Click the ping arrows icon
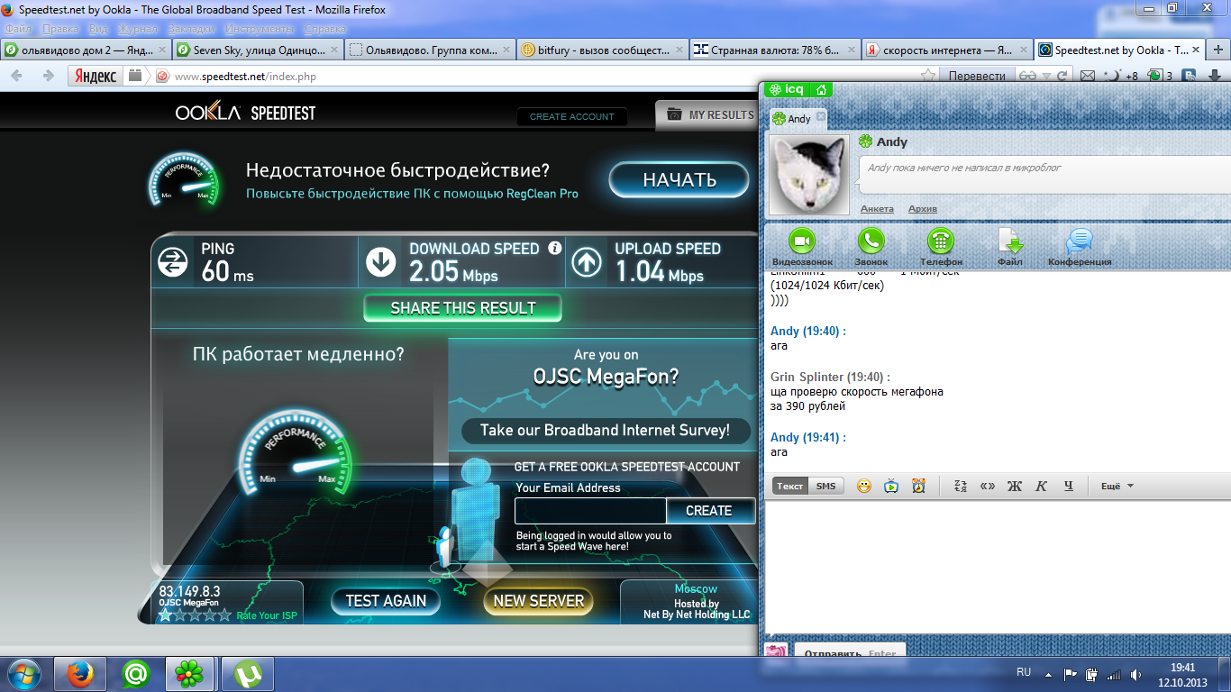The image size is (1231, 692). pyautogui.click(x=173, y=262)
